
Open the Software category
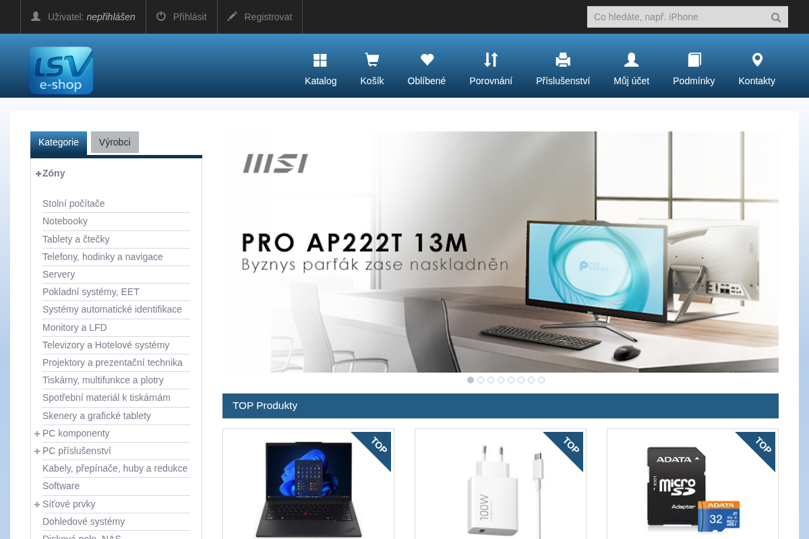(61, 486)
